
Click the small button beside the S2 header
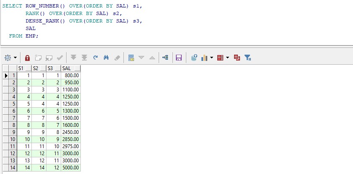coord(43,68)
